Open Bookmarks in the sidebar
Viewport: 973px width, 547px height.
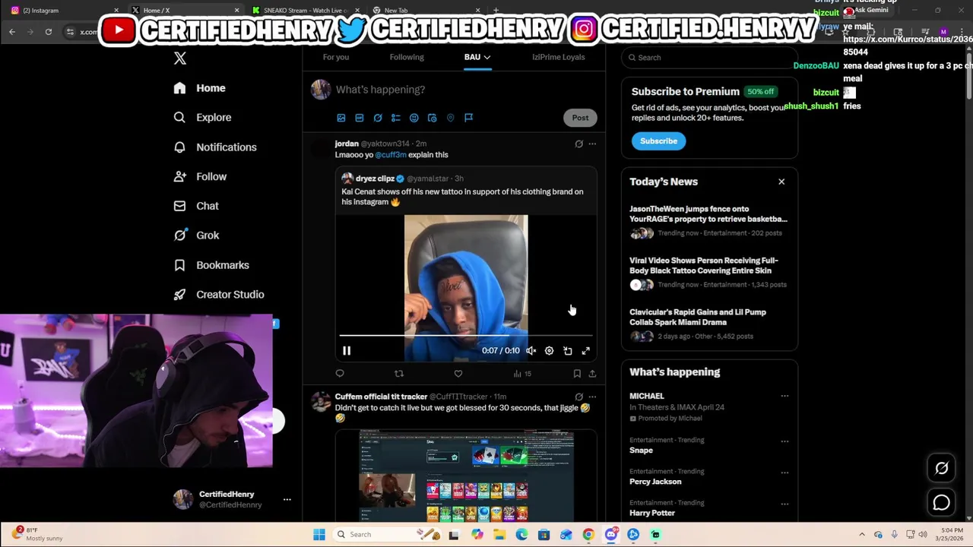211,265
